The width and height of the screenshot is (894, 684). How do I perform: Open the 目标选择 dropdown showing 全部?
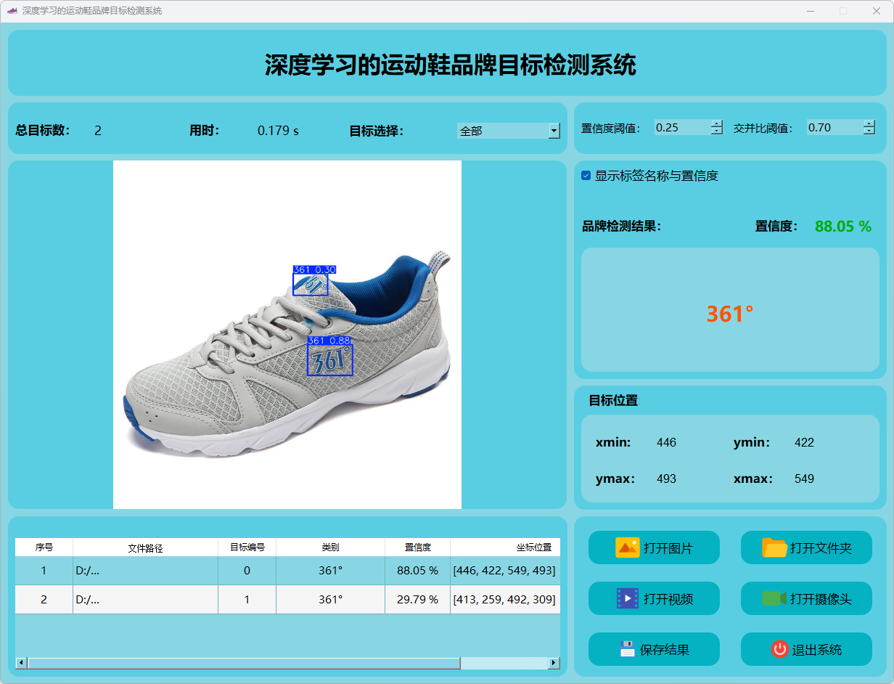point(509,131)
